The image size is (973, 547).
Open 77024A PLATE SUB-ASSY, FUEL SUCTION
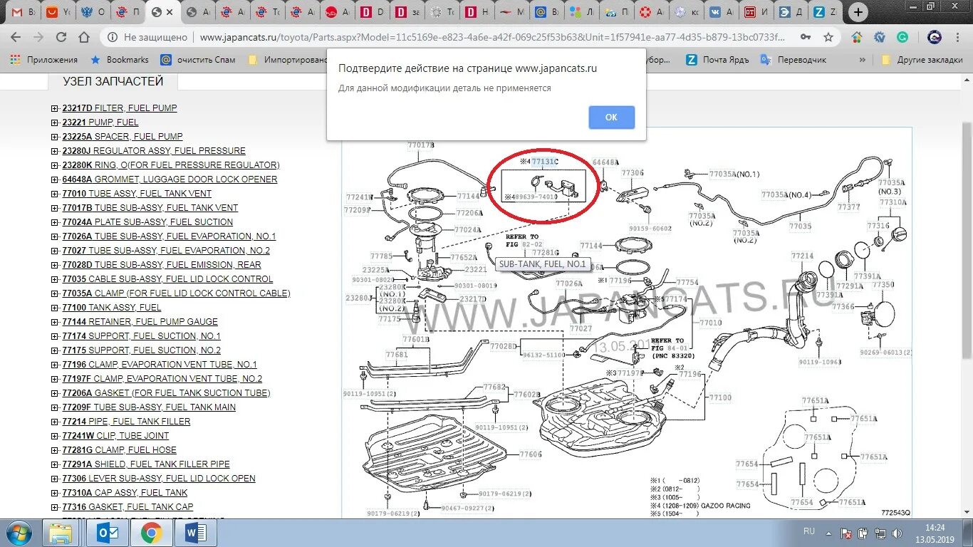coord(147,222)
